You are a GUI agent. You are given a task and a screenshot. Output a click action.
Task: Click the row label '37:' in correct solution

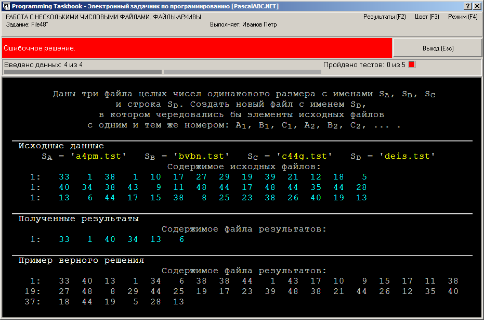pos(33,302)
